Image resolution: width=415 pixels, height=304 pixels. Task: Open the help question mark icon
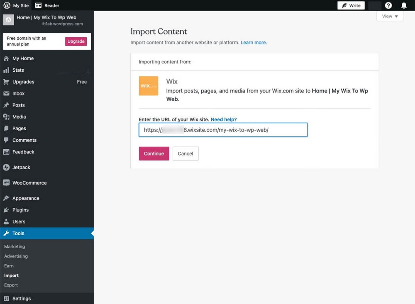(x=388, y=5)
